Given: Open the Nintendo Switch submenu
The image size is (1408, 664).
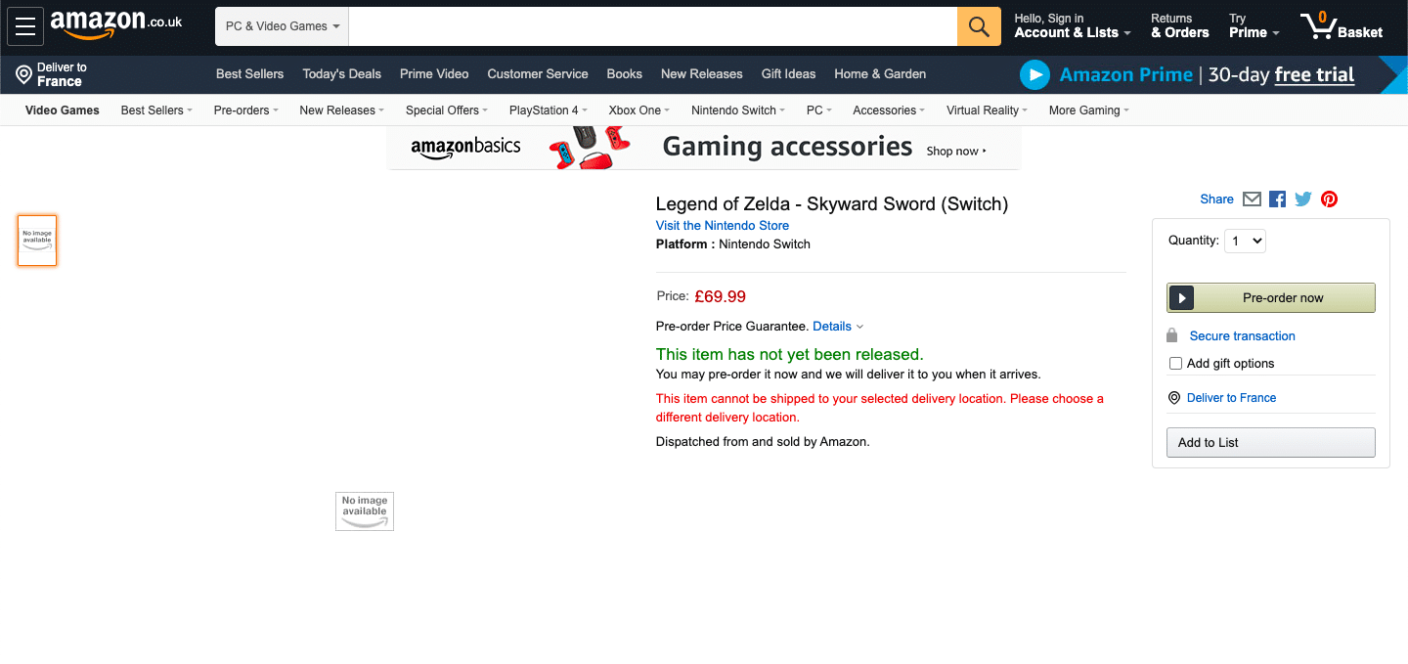Looking at the screenshot, I should (737, 111).
